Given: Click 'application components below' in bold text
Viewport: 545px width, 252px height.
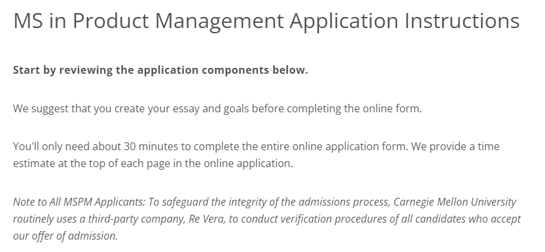Looking at the screenshot, I should (222, 70).
